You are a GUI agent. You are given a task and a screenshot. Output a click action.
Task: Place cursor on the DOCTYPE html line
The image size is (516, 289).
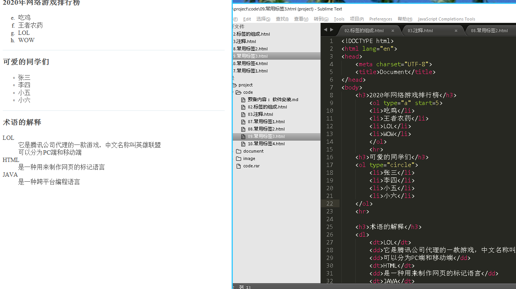point(367,41)
